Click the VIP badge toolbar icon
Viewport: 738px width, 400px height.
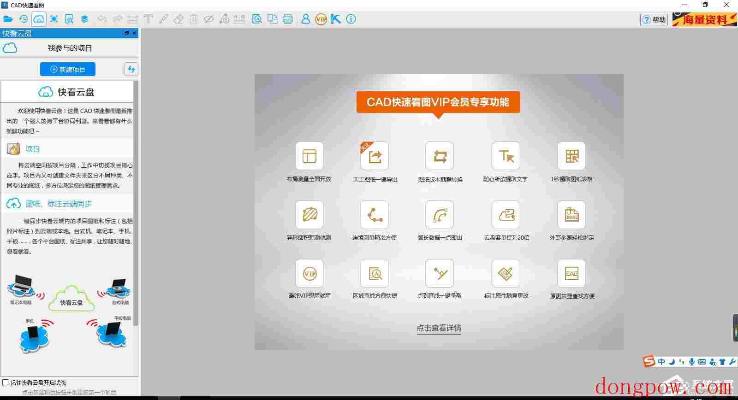click(x=321, y=19)
